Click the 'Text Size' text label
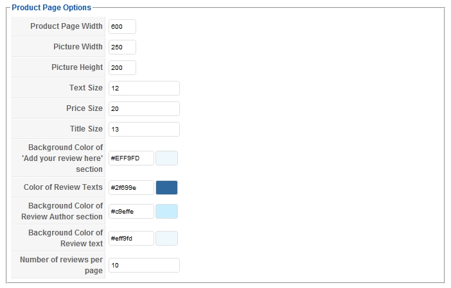The height and width of the screenshot is (288, 451). coord(86,88)
